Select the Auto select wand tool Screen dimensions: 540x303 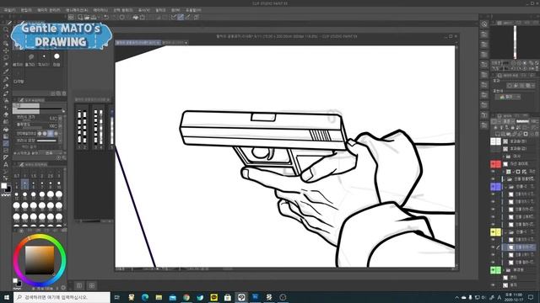point(6,65)
